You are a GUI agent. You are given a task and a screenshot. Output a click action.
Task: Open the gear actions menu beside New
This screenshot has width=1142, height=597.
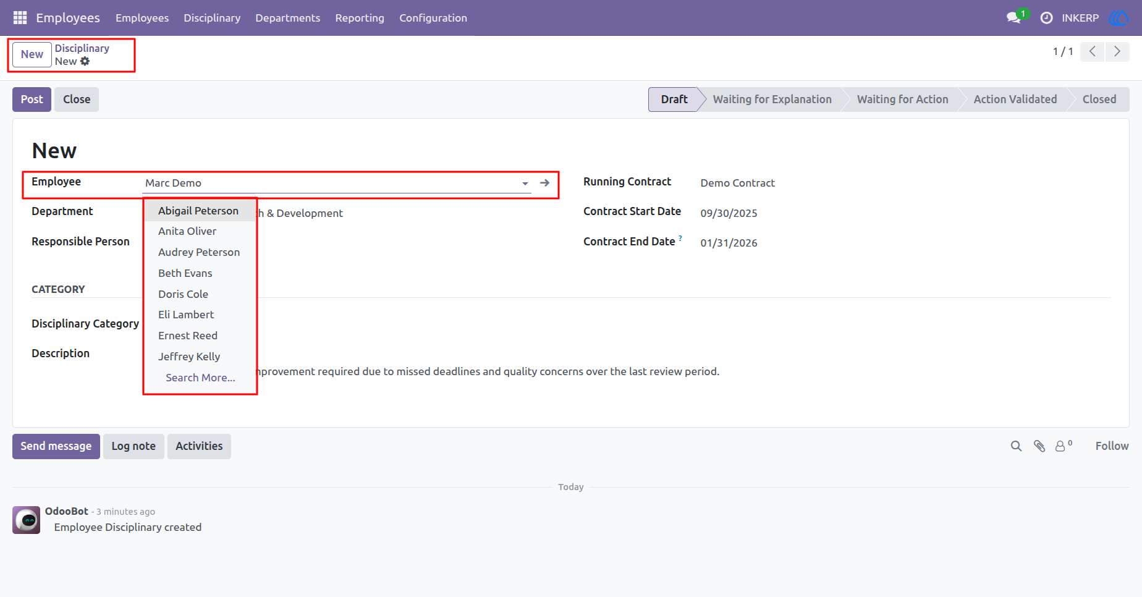point(85,61)
